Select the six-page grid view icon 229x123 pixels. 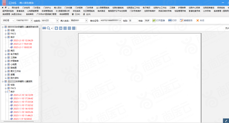coord(74,28)
